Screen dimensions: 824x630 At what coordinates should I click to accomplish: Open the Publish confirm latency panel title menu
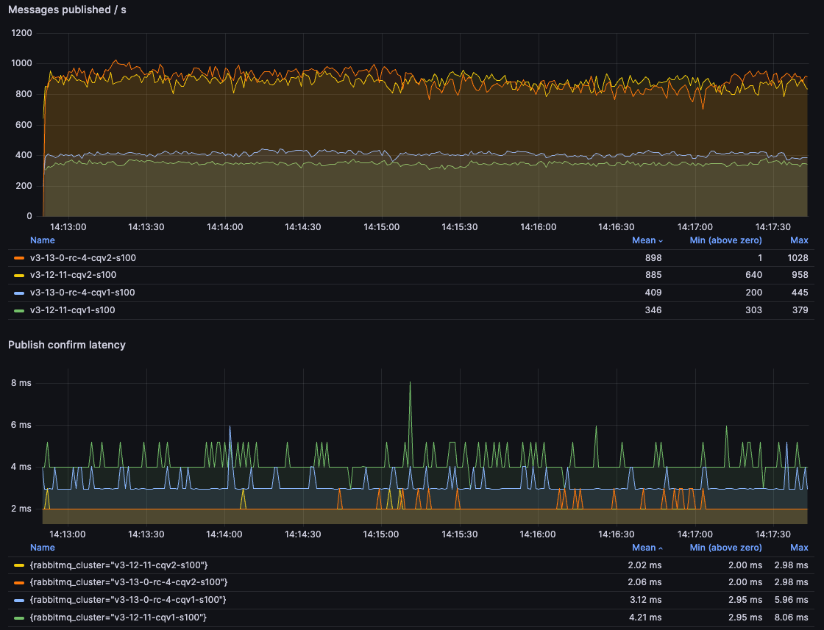tap(66, 345)
